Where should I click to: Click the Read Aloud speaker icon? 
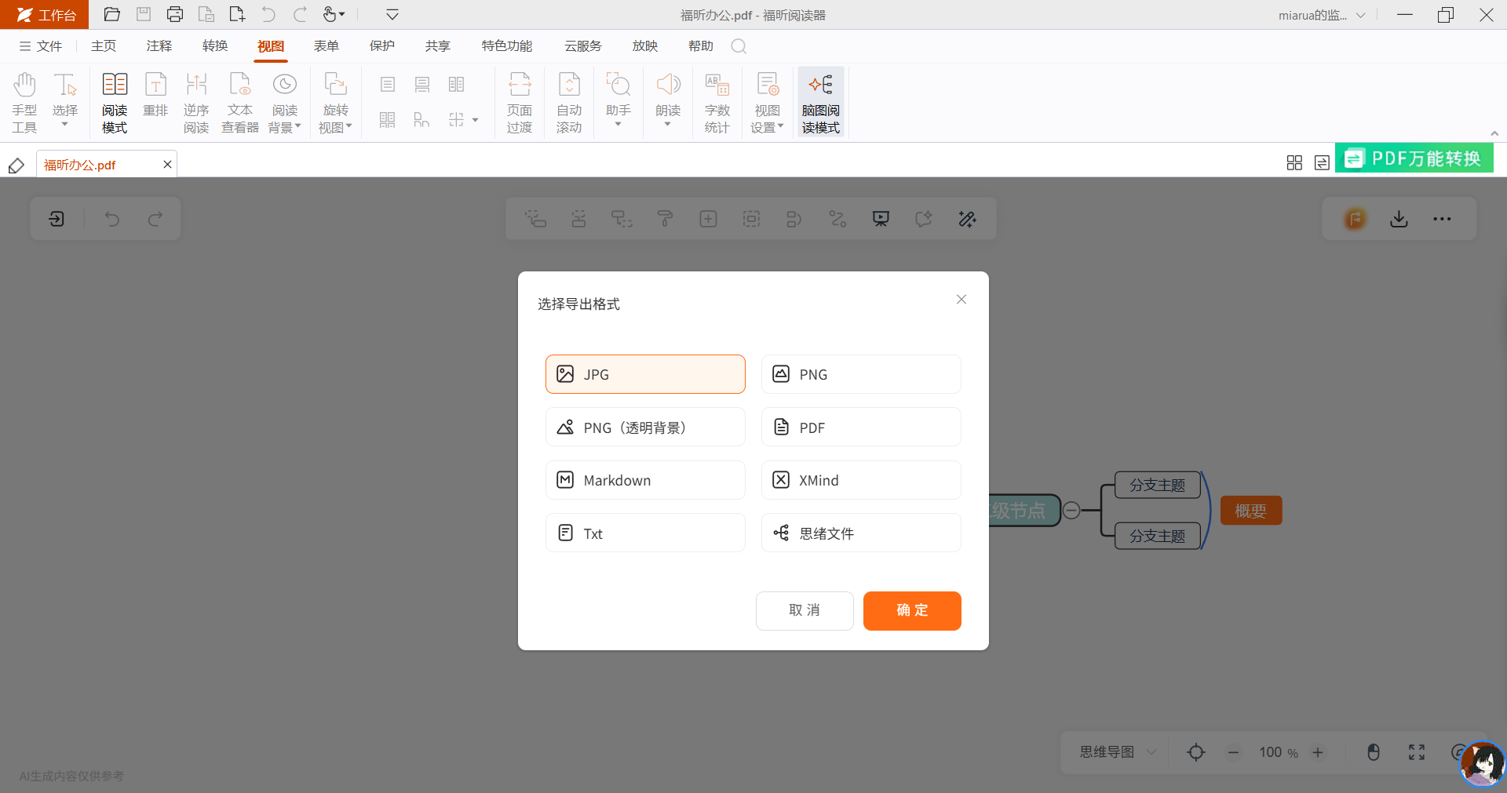tap(668, 85)
